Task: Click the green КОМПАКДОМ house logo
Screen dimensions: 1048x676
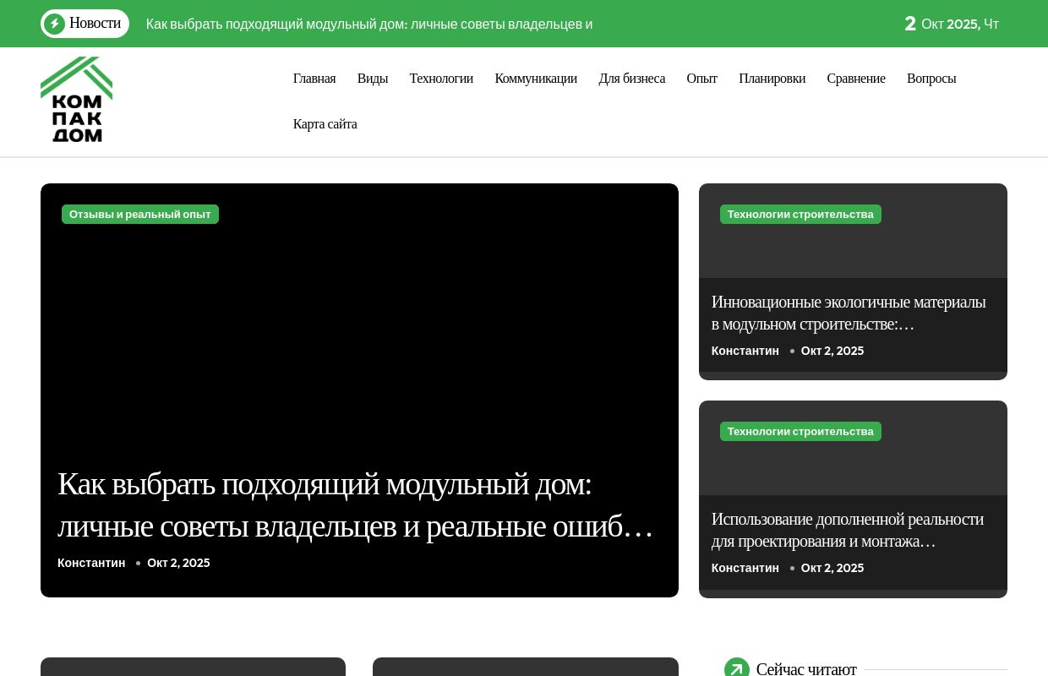Action: (x=76, y=99)
